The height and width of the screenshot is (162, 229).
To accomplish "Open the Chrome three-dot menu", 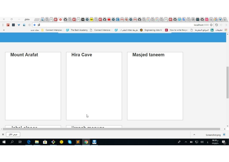I will [x=3, y=25].
